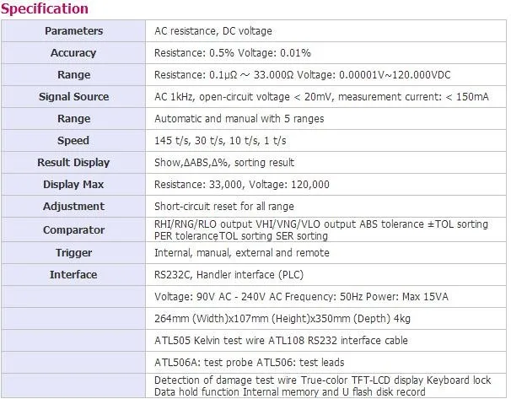Viewport: 511px width, 399px height.
Task: Select the Adjustment row label
Action: (73, 207)
